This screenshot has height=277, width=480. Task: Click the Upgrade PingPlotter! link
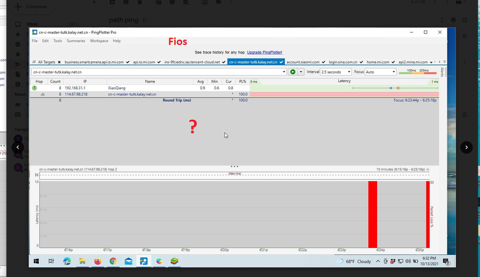264,52
